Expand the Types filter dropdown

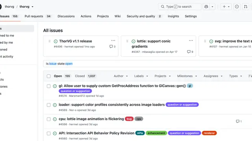[235, 76]
